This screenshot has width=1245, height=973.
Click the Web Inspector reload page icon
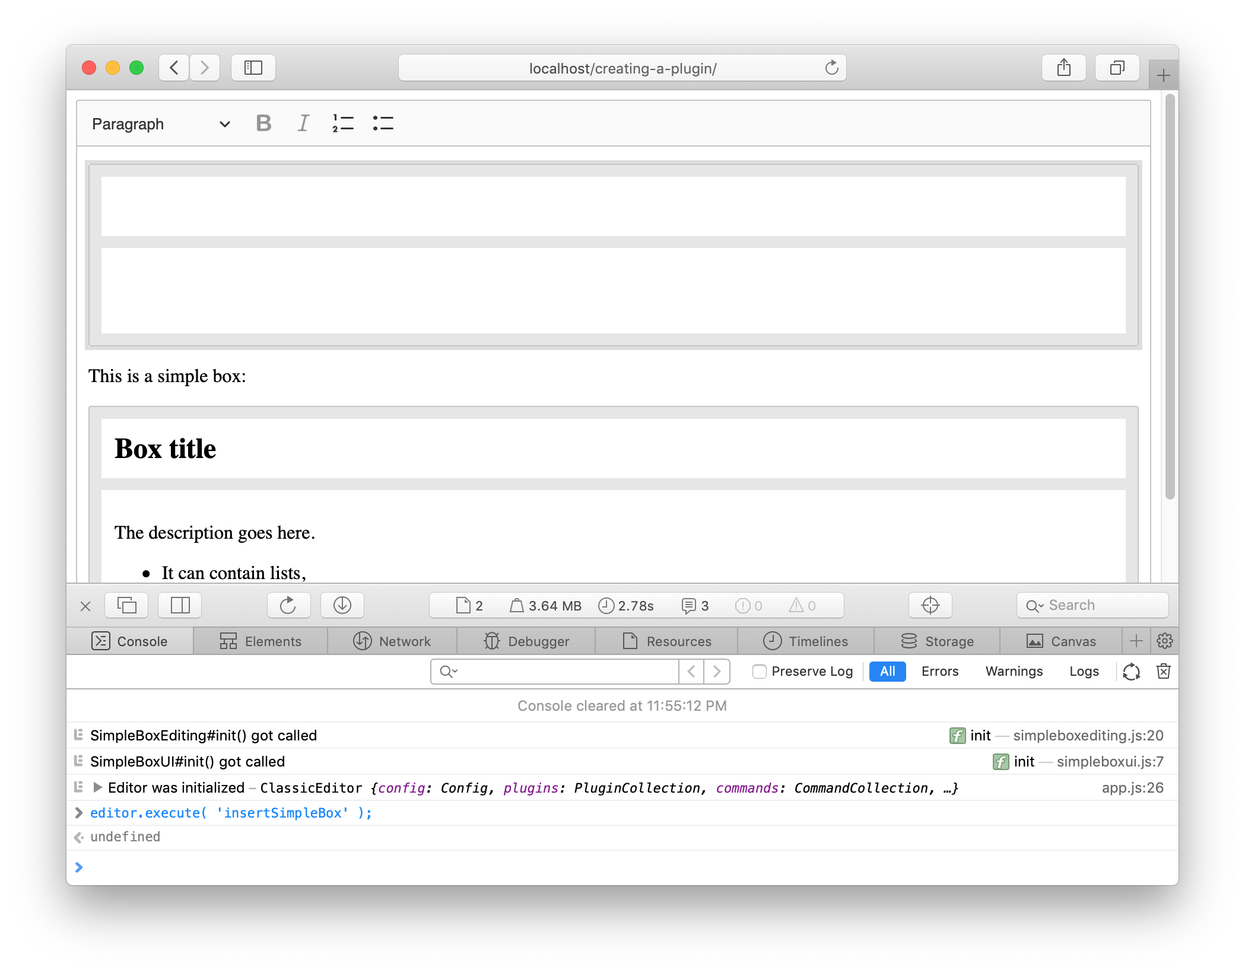288,605
